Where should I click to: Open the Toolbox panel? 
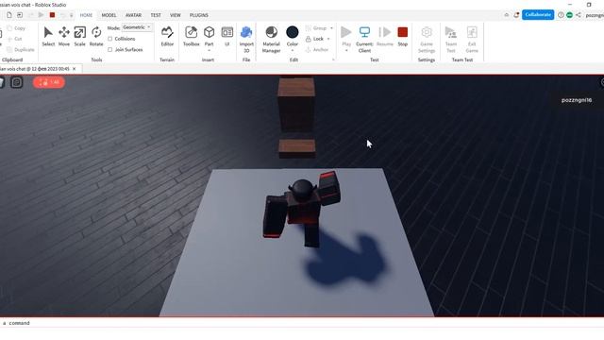191,36
